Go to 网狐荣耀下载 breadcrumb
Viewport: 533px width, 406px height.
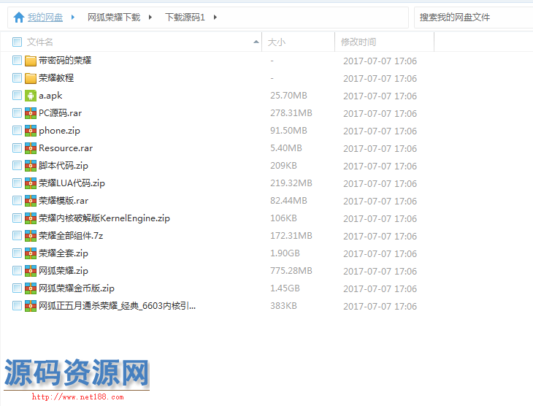pyautogui.click(x=114, y=17)
